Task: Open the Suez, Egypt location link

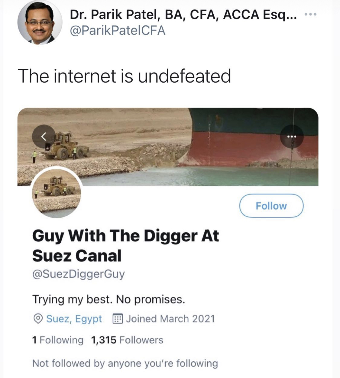Action: pyautogui.click(x=74, y=319)
